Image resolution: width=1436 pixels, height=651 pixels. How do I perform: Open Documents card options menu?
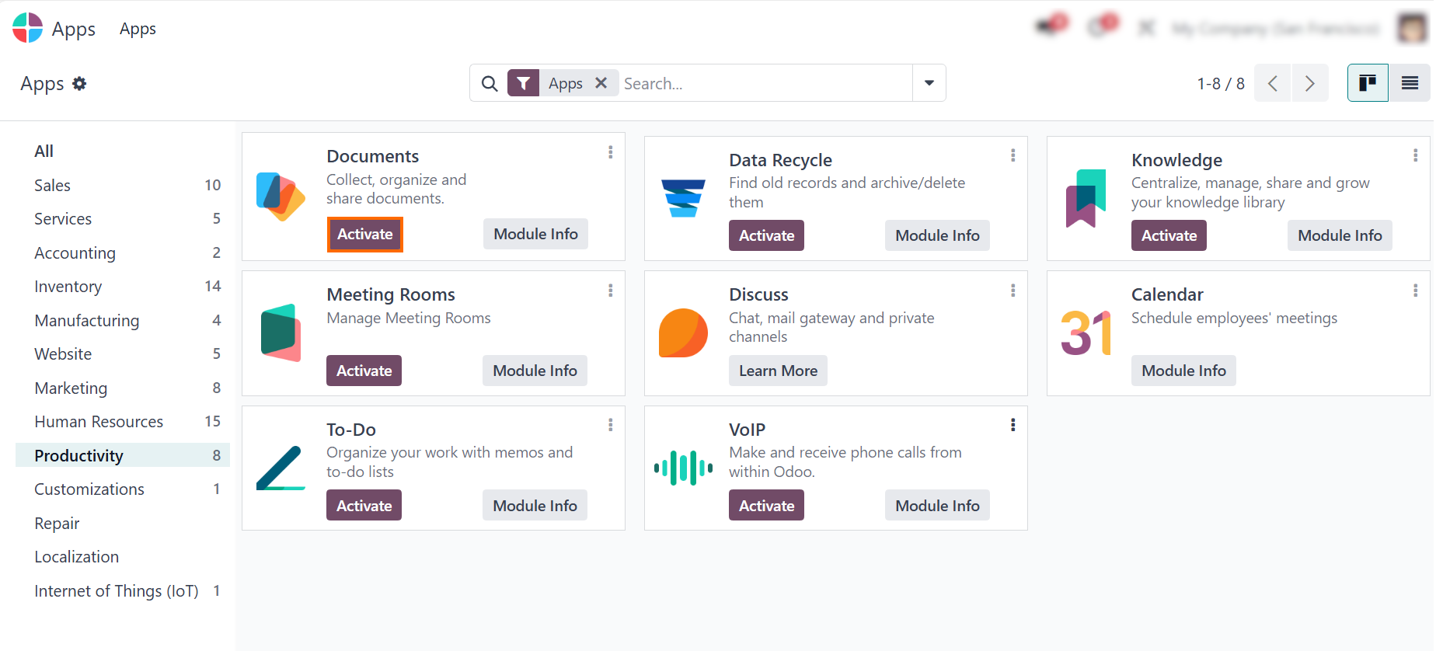point(611,152)
